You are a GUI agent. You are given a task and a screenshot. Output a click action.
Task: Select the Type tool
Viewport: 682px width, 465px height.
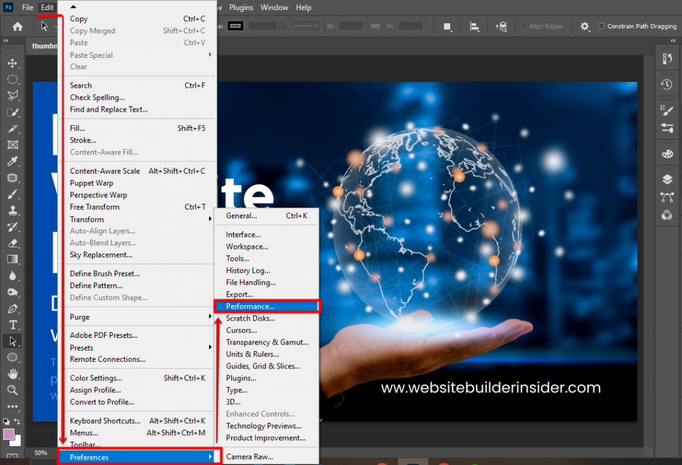pos(12,325)
